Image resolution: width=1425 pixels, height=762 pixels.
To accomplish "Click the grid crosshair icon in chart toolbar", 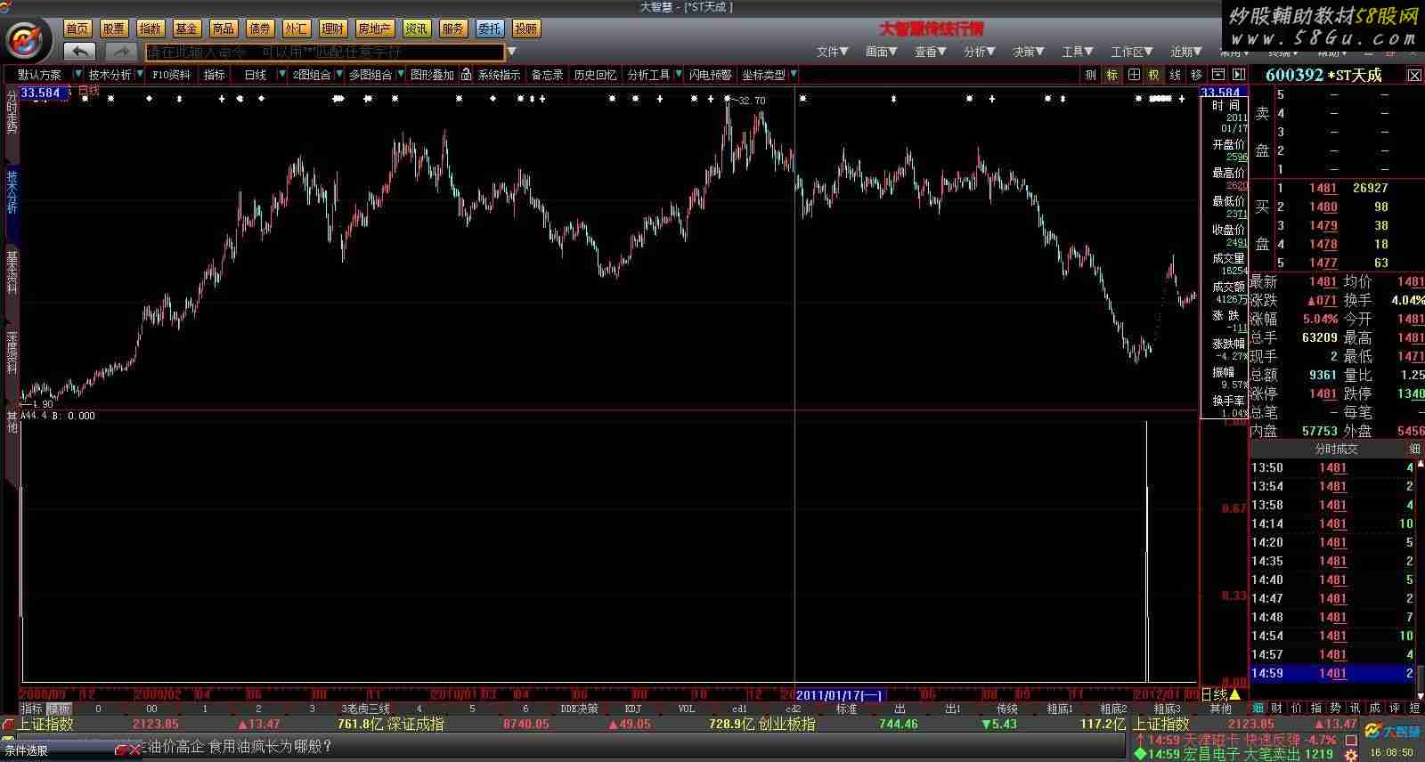I will pyautogui.click(x=1134, y=75).
